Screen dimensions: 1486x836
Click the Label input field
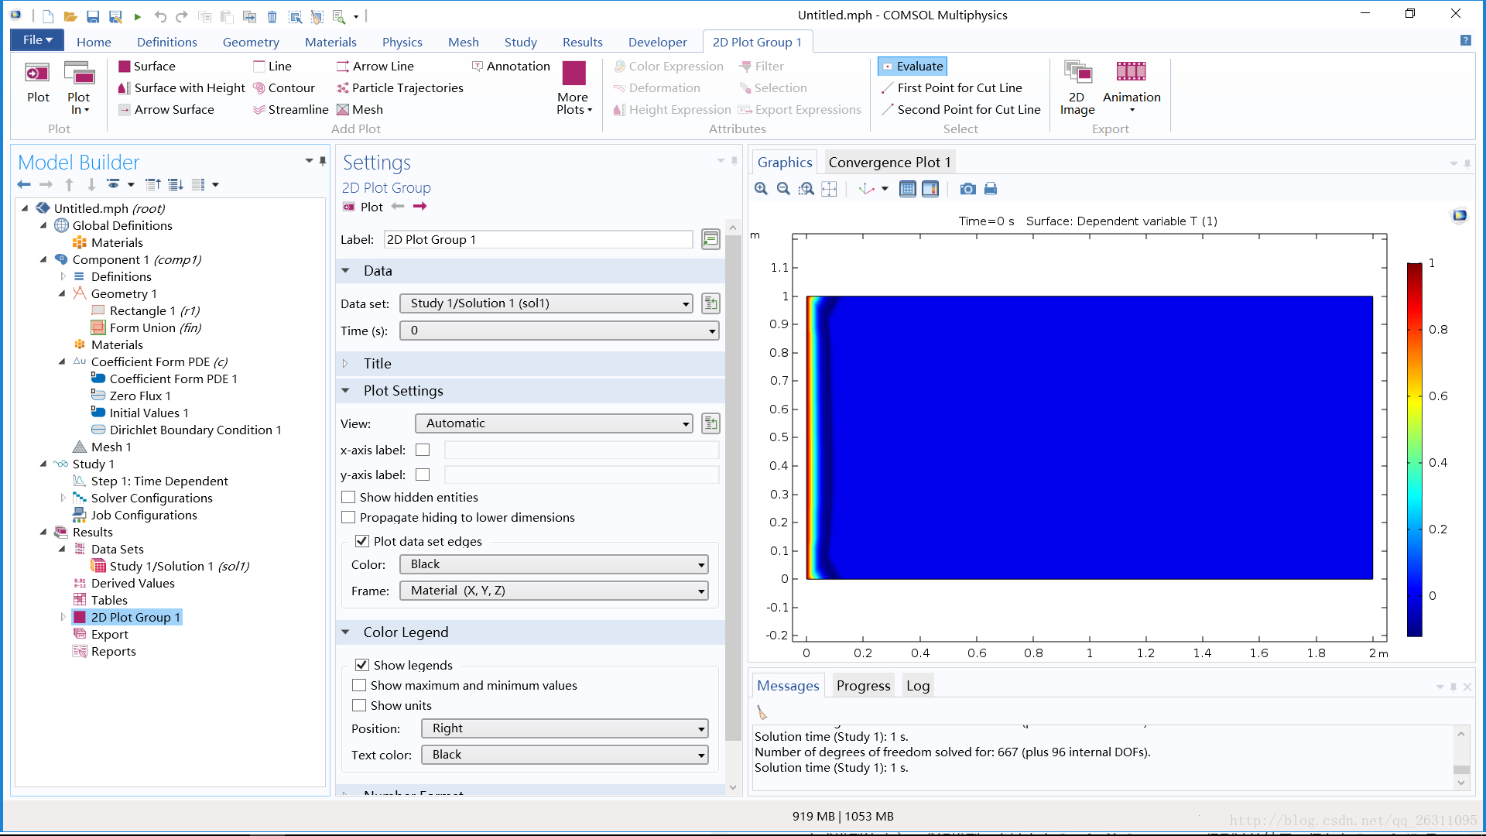[x=538, y=239]
